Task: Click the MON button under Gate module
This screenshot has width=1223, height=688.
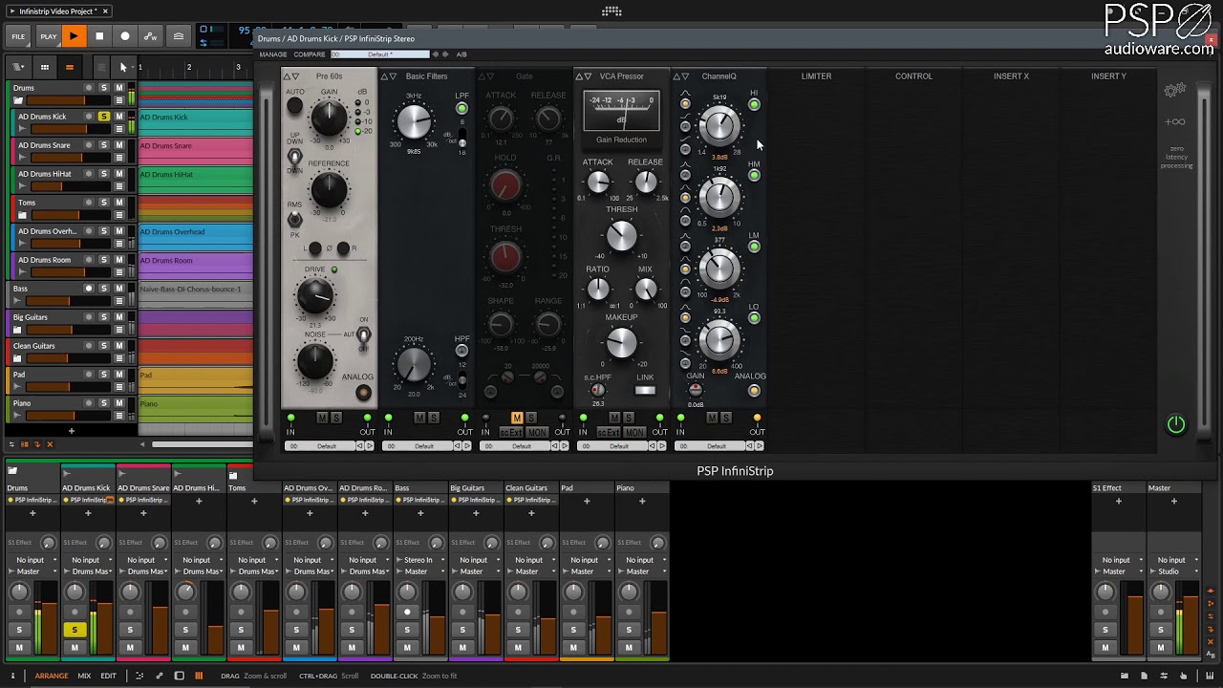Action: click(x=537, y=433)
